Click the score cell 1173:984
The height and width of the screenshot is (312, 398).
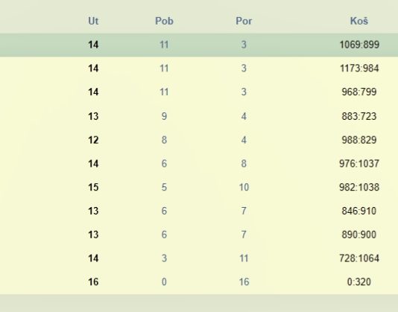(x=359, y=69)
